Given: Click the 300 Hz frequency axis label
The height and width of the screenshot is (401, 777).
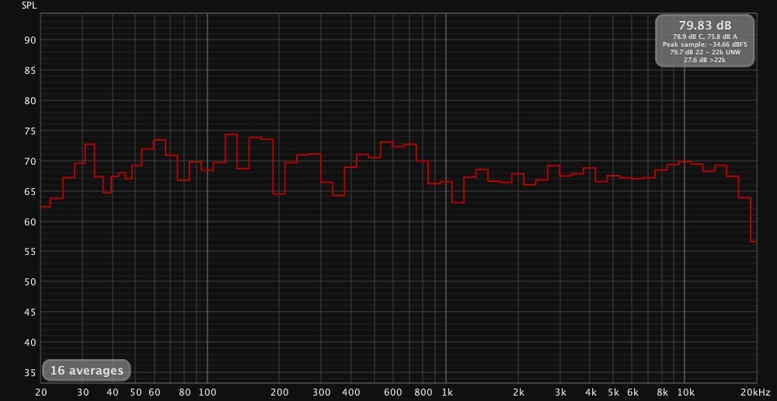Looking at the screenshot, I should (321, 392).
